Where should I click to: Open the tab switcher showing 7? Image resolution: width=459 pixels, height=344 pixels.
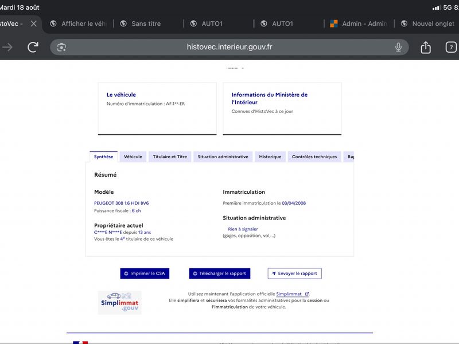click(451, 47)
